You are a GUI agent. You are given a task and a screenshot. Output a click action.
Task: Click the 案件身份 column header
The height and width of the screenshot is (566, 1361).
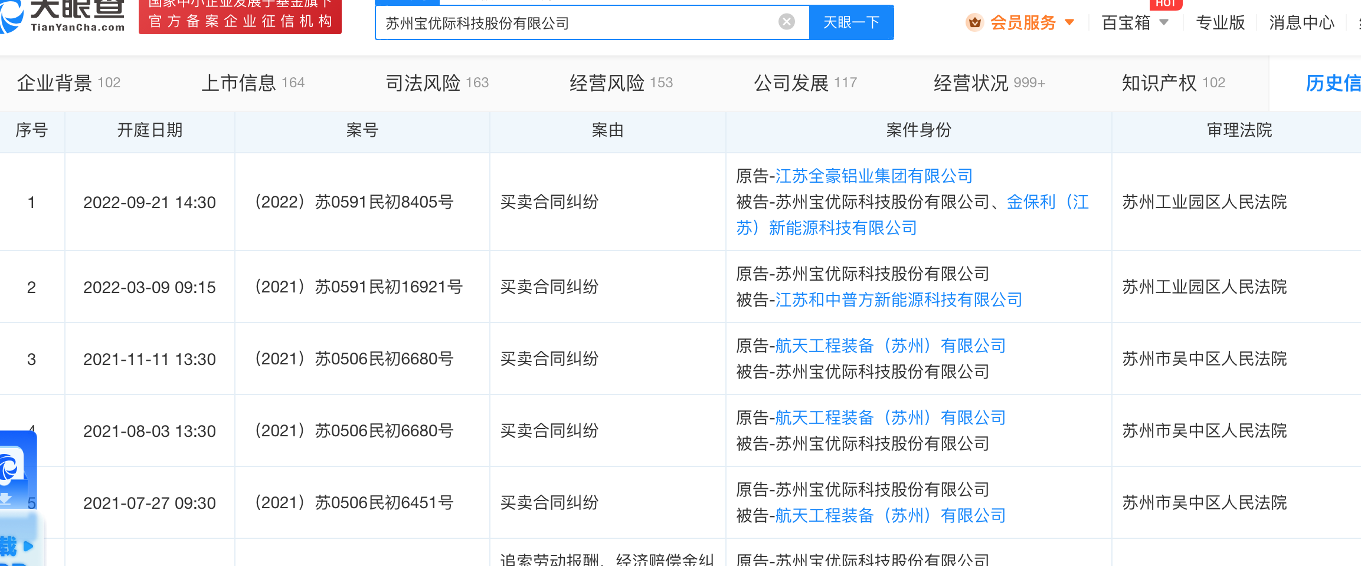pyautogui.click(x=919, y=130)
